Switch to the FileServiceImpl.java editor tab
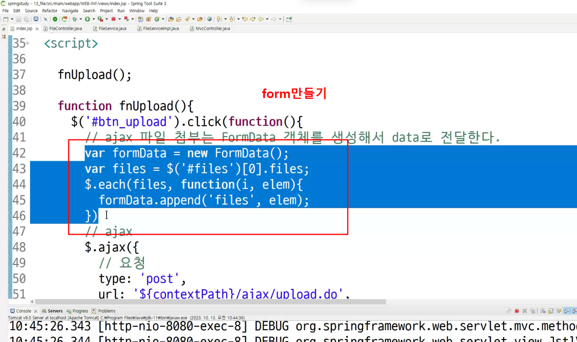 (158, 29)
